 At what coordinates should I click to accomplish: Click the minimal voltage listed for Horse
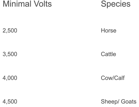click(x=10, y=30)
